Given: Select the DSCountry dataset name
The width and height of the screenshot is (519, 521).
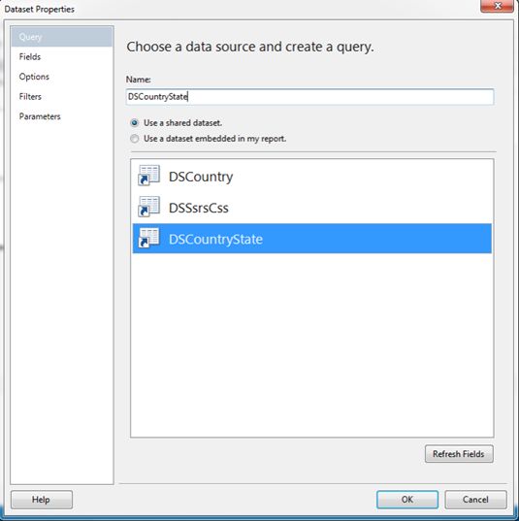Looking at the screenshot, I should 201,177.
